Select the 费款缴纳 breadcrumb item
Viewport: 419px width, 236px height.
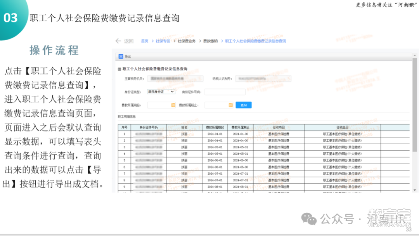pos(210,41)
